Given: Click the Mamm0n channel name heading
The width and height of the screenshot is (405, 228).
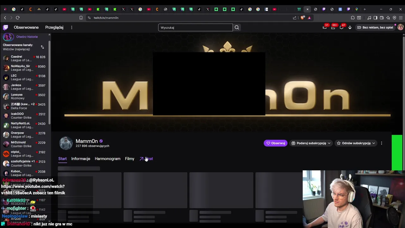Looking at the screenshot, I should click(x=87, y=141).
